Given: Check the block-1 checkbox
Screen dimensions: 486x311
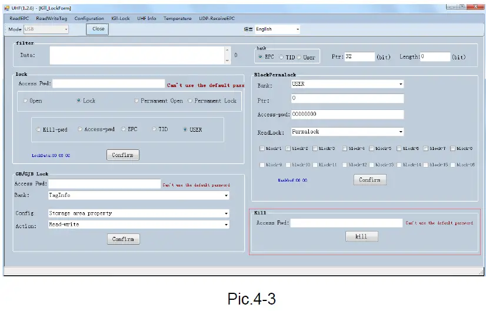Looking at the screenshot, I should pos(262,149).
